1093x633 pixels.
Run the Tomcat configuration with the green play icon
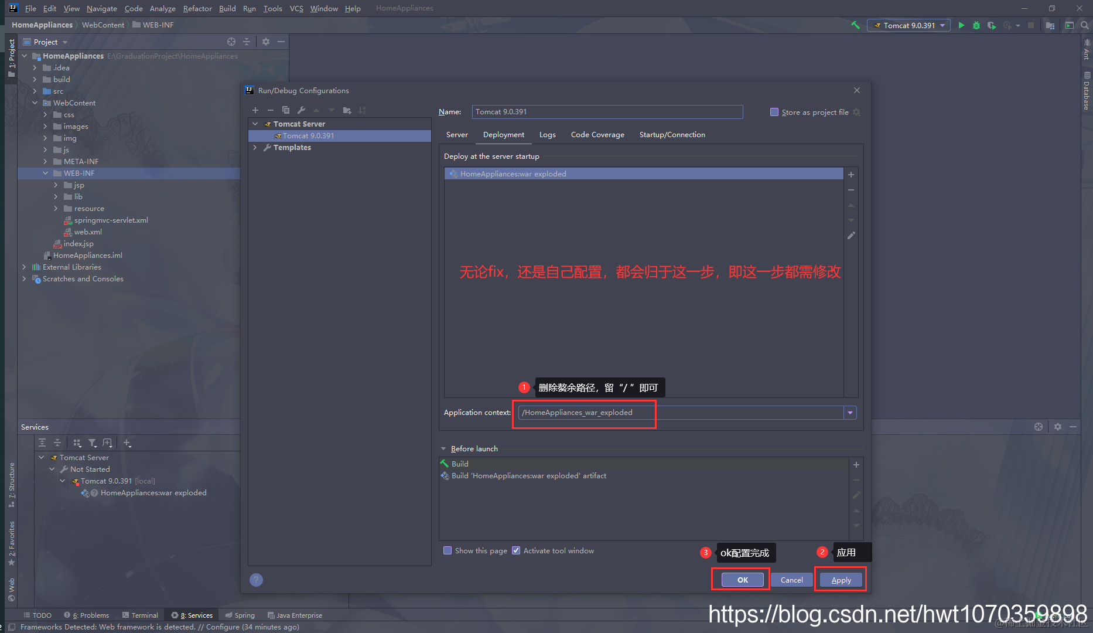click(x=961, y=25)
